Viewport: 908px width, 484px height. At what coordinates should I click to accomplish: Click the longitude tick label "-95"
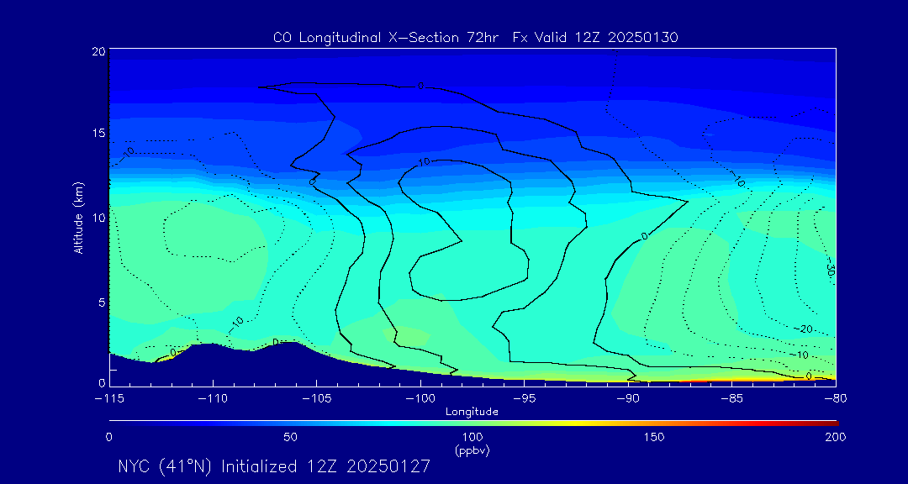click(x=524, y=399)
